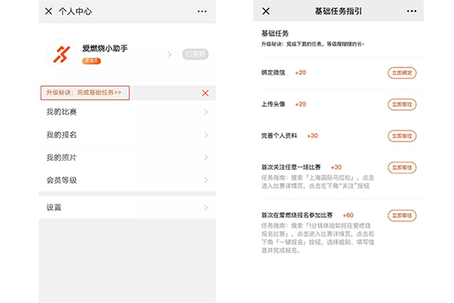Open the 升级秘诀：完成基础任务>> link

(x=84, y=93)
